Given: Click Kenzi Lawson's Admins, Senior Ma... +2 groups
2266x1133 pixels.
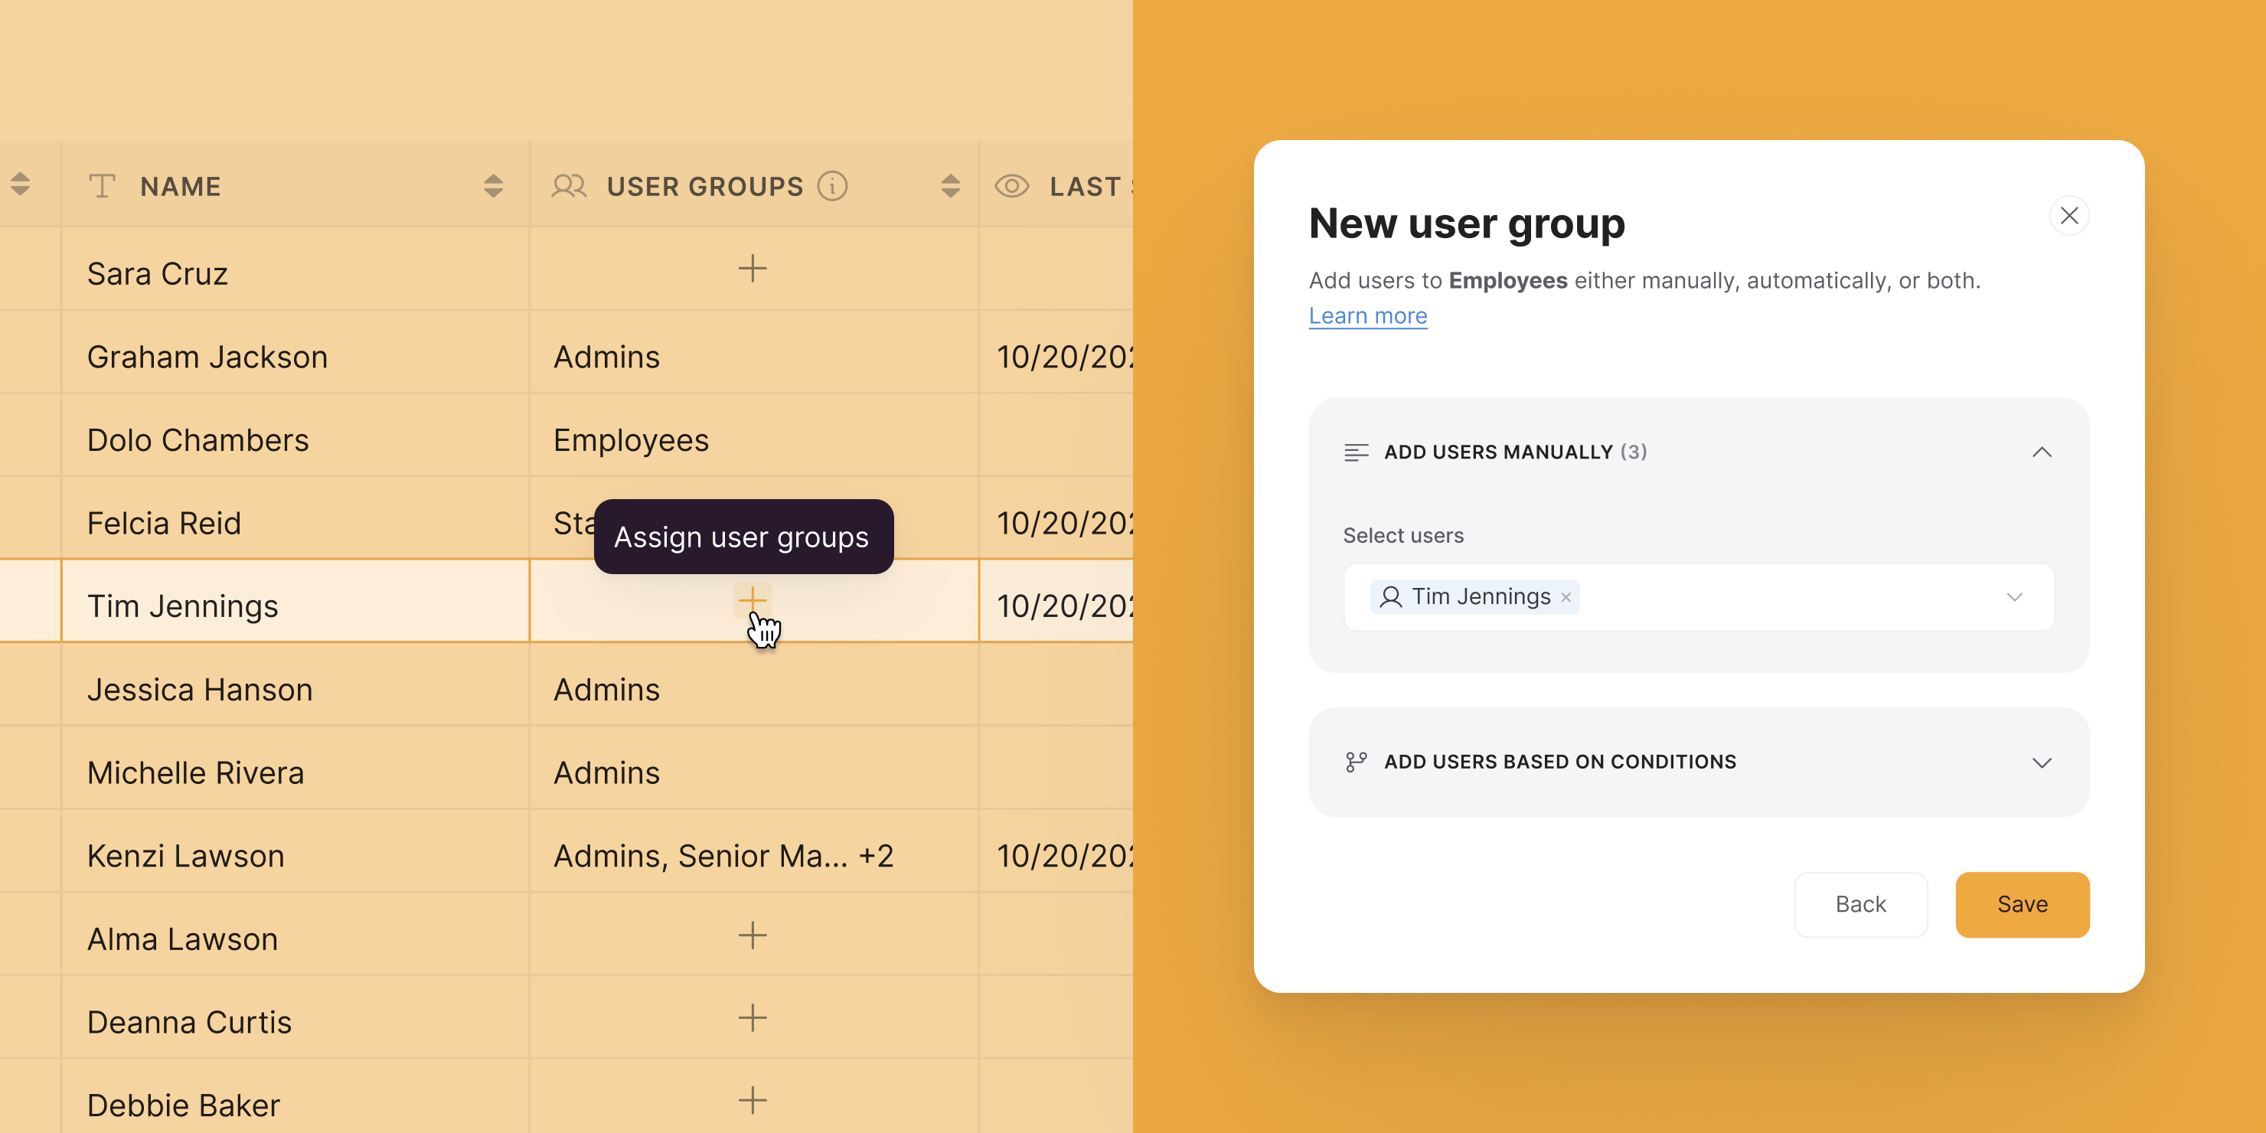Looking at the screenshot, I should [723, 856].
